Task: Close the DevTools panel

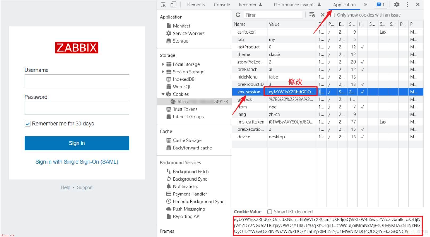Action: (x=418, y=5)
